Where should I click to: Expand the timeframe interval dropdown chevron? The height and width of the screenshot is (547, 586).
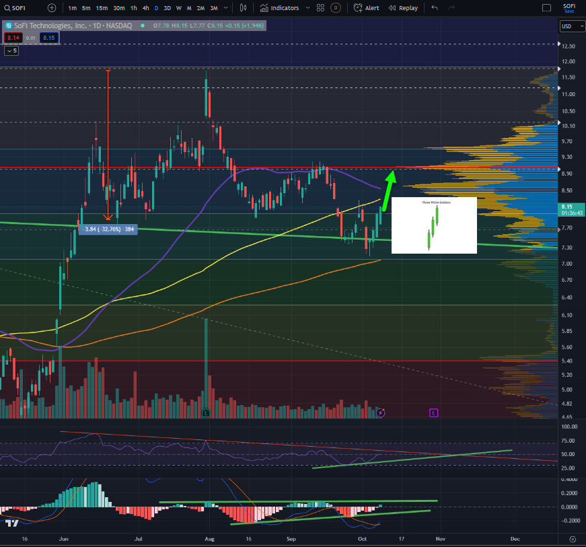[x=226, y=8]
